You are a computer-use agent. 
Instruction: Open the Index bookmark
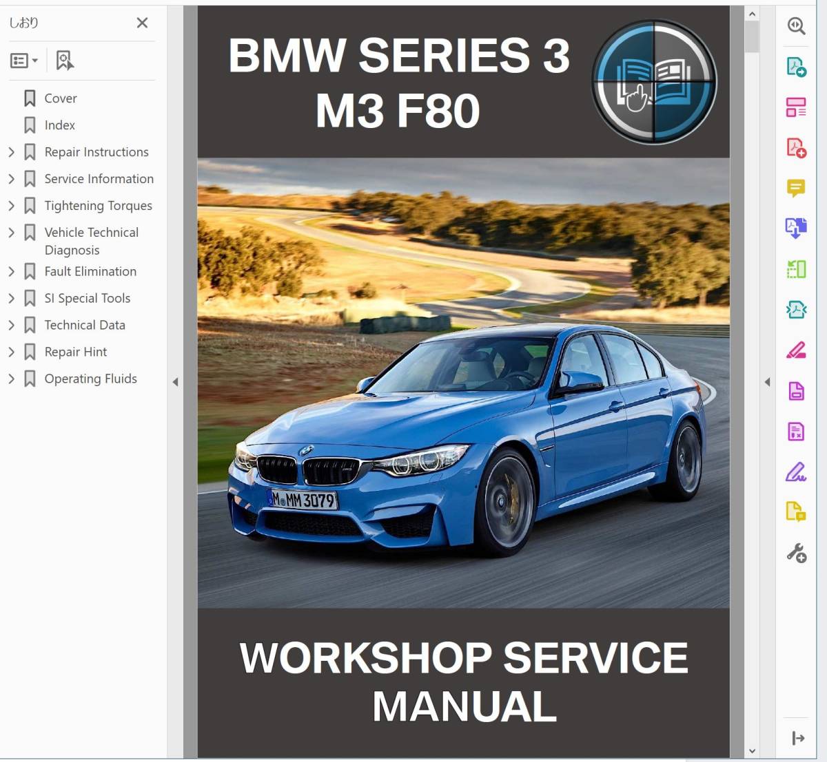60,125
